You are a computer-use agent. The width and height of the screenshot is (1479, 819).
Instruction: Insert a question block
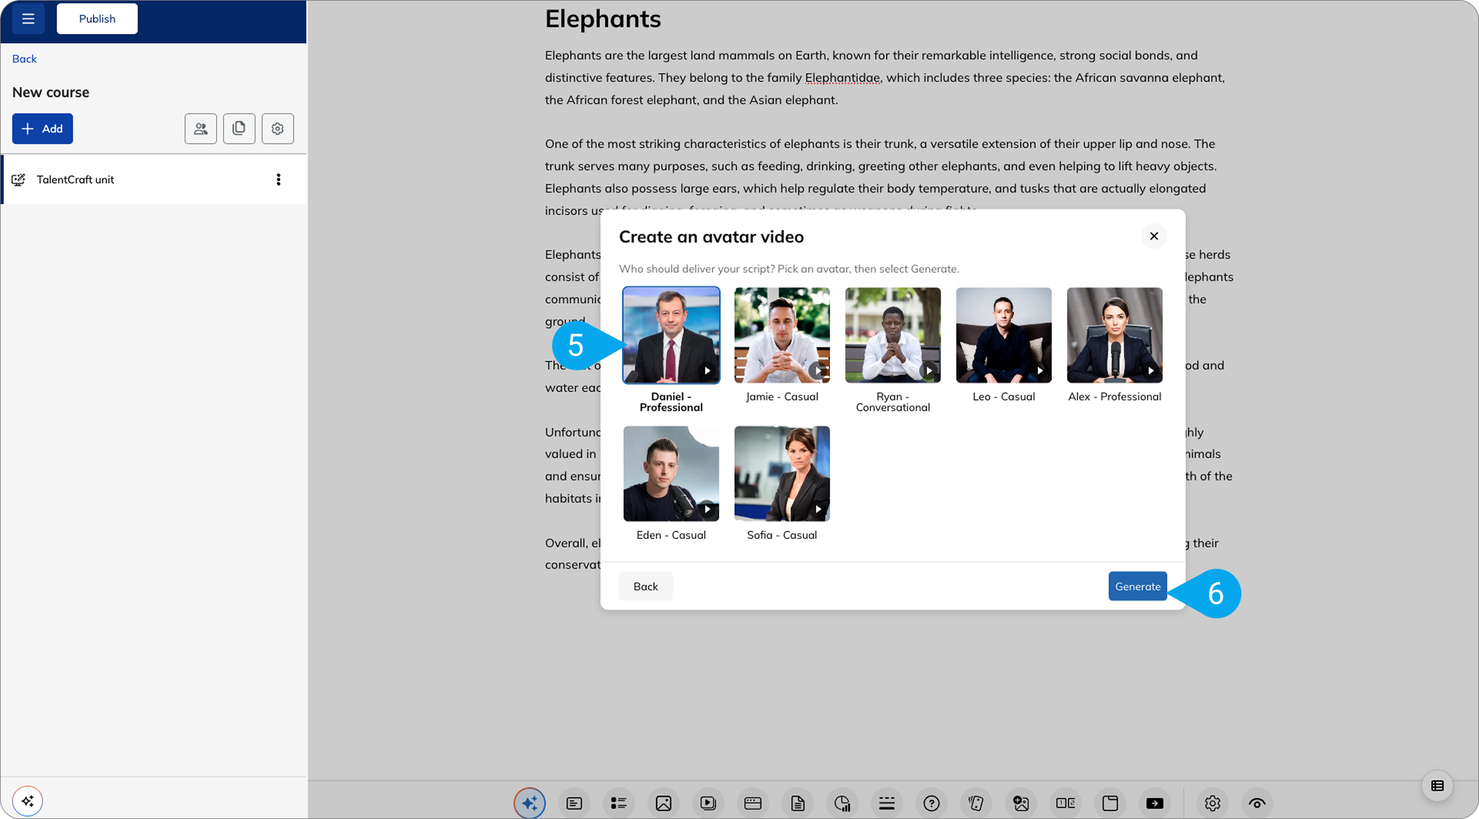pyautogui.click(x=932, y=803)
